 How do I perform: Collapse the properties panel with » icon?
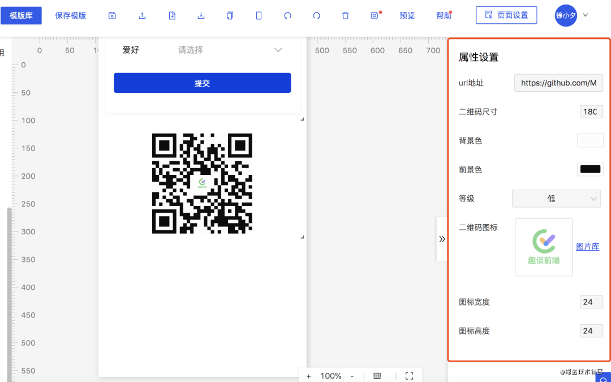442,239
